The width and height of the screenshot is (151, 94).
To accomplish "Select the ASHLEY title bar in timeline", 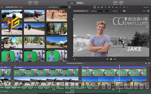I will coord(46,68).
